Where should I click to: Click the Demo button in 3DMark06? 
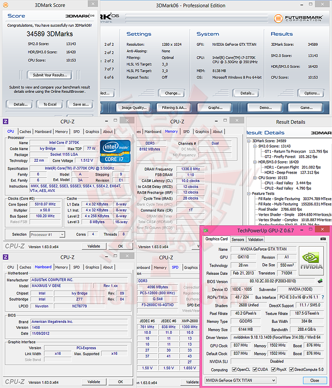tap(266, 108)
